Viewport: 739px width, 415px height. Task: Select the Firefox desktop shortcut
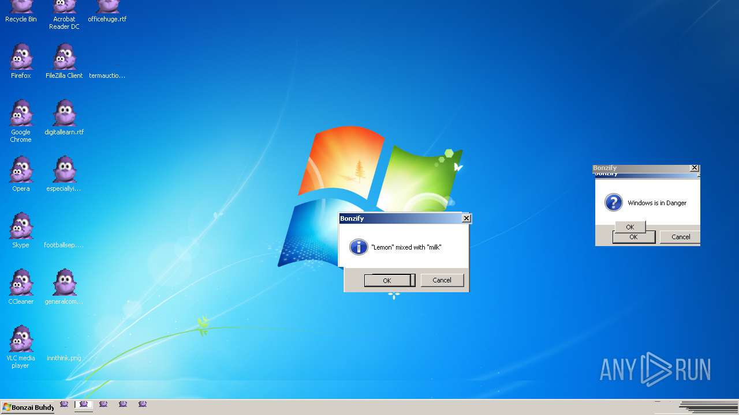pyautogui.click(x=21, y=61)
